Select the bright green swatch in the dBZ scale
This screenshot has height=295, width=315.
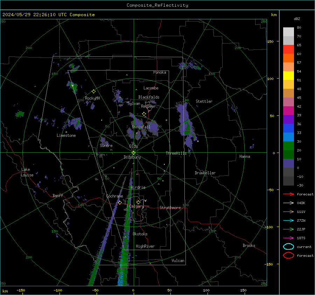click(x=288, y=146)
